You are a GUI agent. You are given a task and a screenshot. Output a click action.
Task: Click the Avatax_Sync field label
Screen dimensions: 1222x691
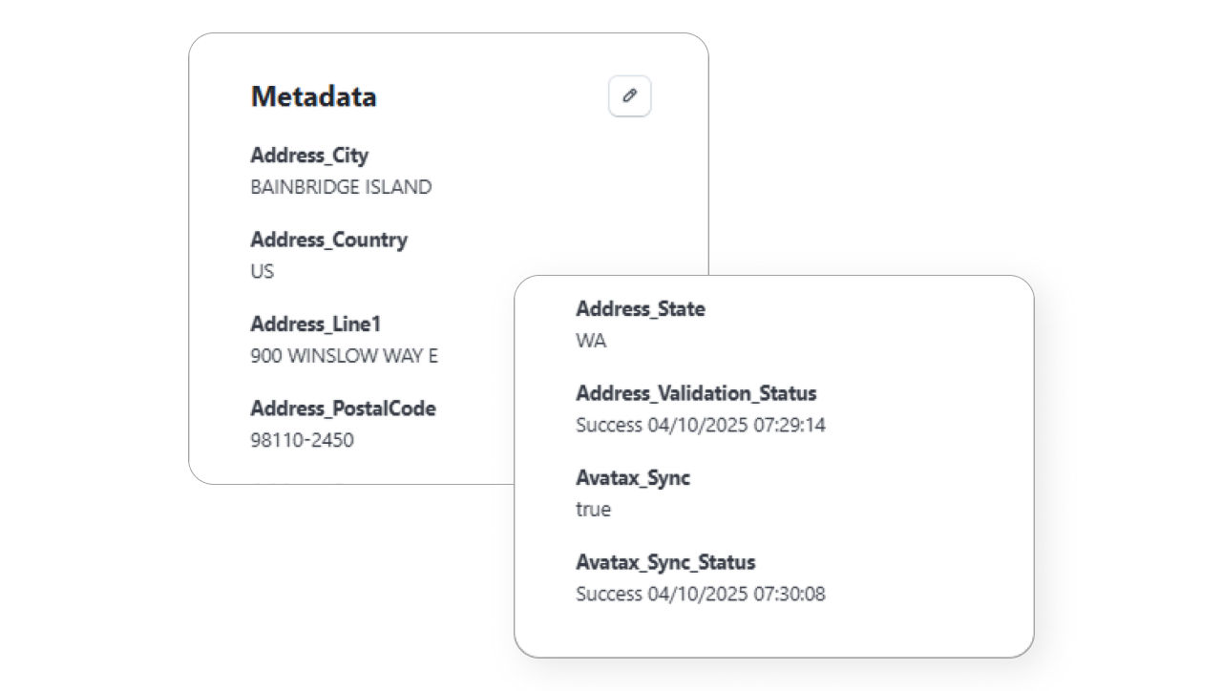point(635,478)
